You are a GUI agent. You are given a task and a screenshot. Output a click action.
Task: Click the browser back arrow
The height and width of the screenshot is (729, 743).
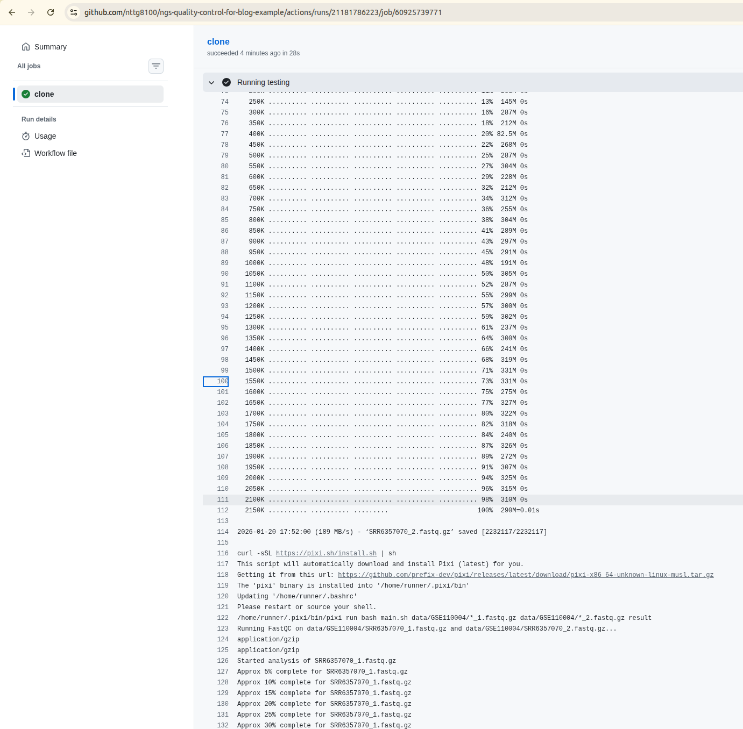pos(12,12)
